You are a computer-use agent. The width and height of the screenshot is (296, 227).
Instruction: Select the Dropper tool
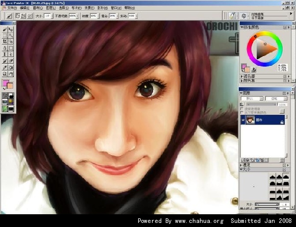5,67
